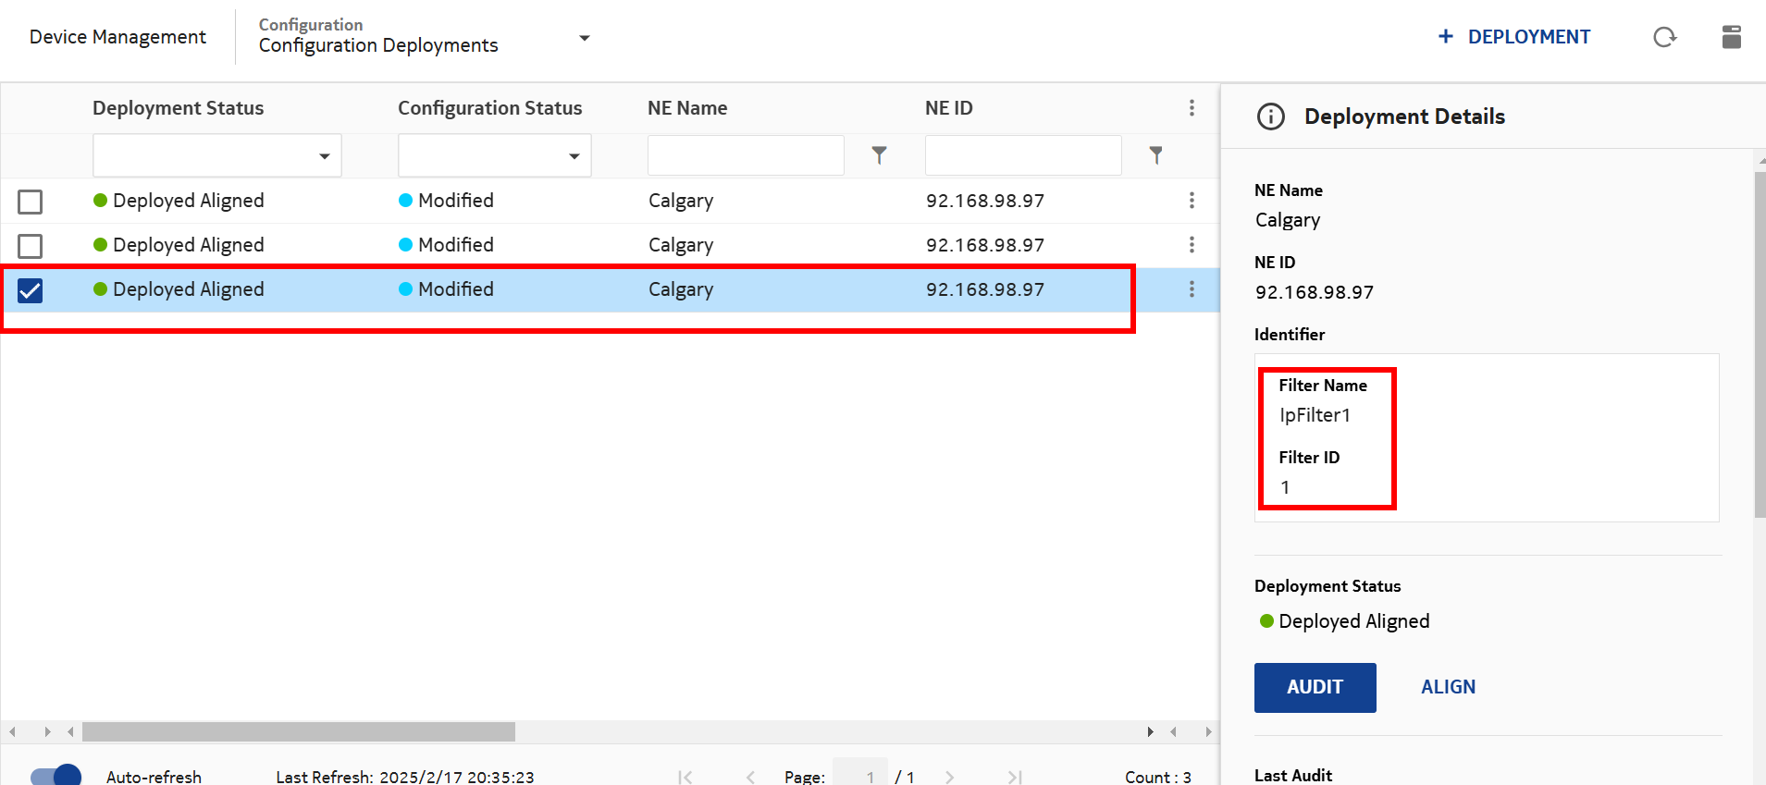Viewport: 1766px width, 785px height.
Task: Open row actions menu for selected deployment
Action: pos(1192,289)
